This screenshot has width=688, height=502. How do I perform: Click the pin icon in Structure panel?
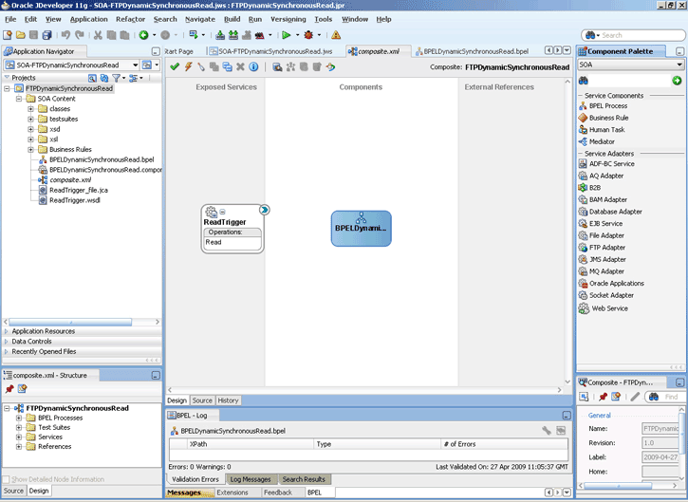9,389
